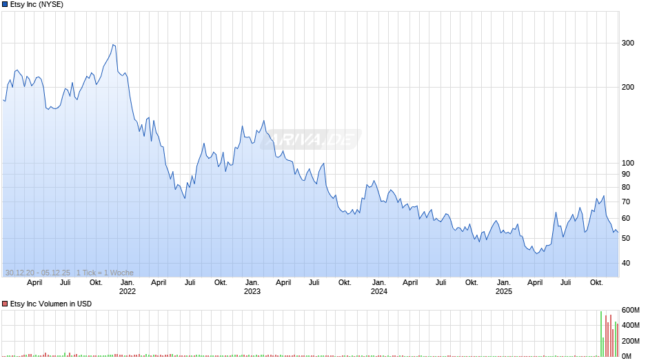The width and height of the screenshot is (648, 363).
Task: Click the 200 price axis label
Action: click(628, 87)
